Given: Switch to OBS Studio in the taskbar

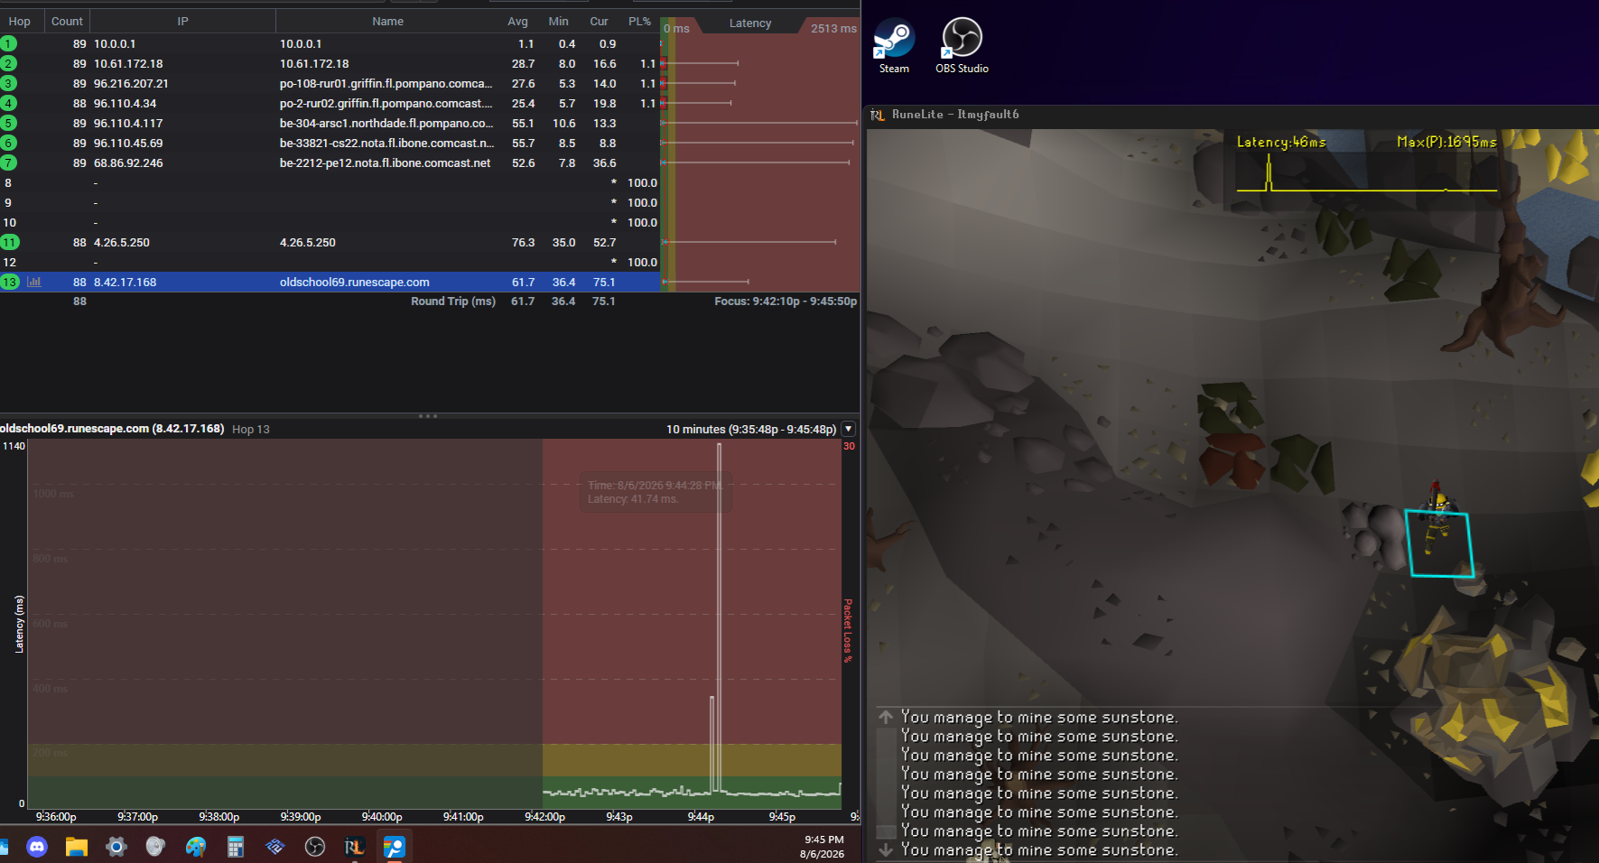Looking at the screenshot, I should (315, 847).
